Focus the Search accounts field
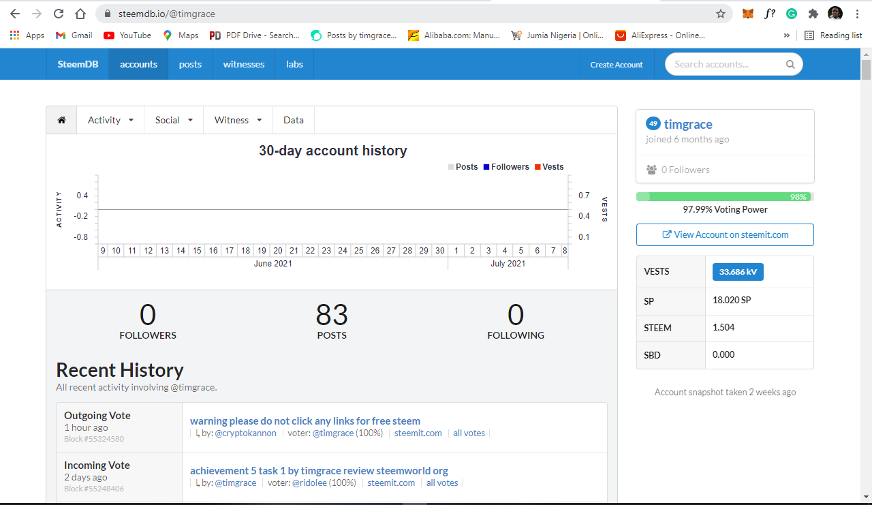The height and width of the screenshot is (505, 872). point(734,64)
